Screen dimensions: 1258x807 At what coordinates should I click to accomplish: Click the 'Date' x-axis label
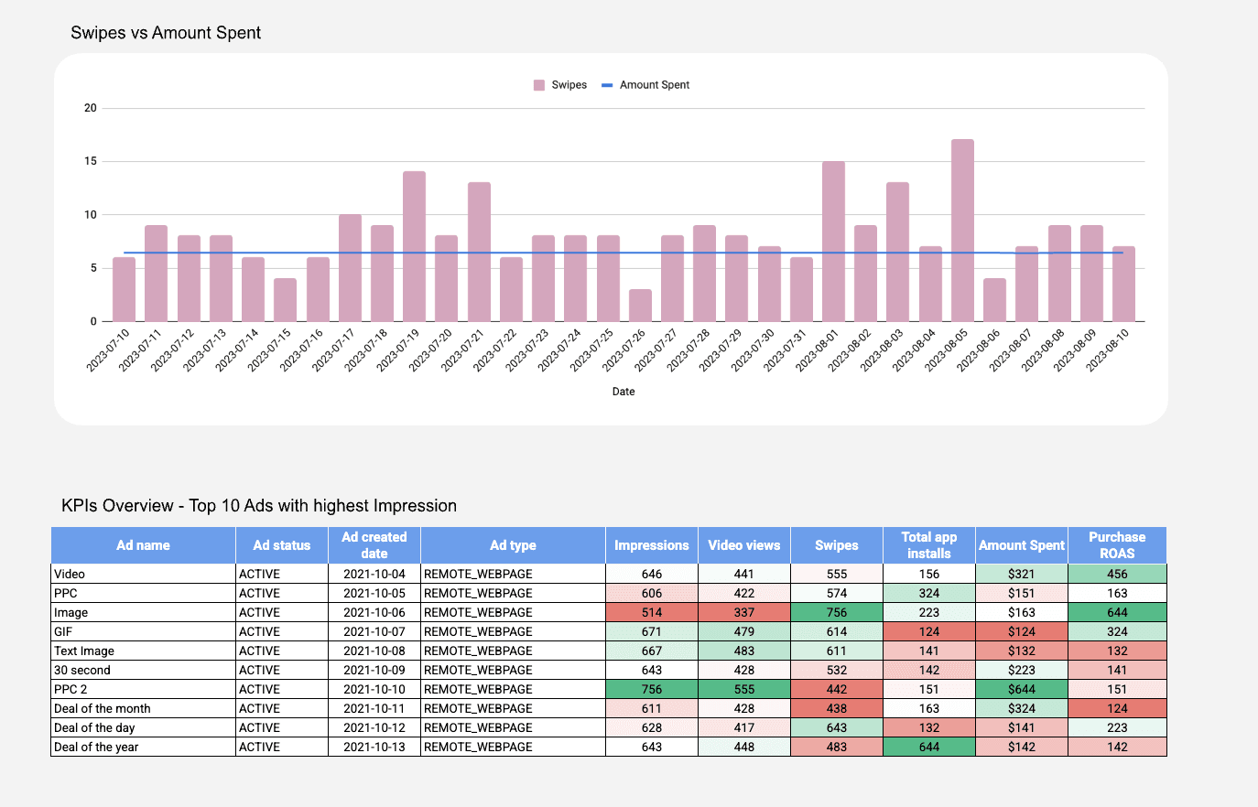[x=624, y=392]
